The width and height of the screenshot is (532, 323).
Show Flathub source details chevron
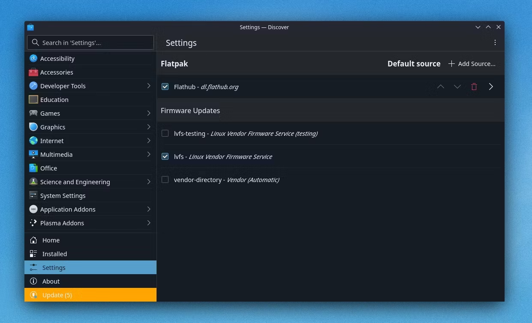491,87
